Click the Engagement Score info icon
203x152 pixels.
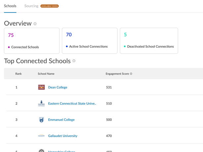pos(131,74)
